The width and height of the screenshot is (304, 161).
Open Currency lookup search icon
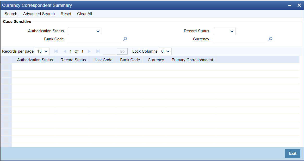tap(270, 39)
